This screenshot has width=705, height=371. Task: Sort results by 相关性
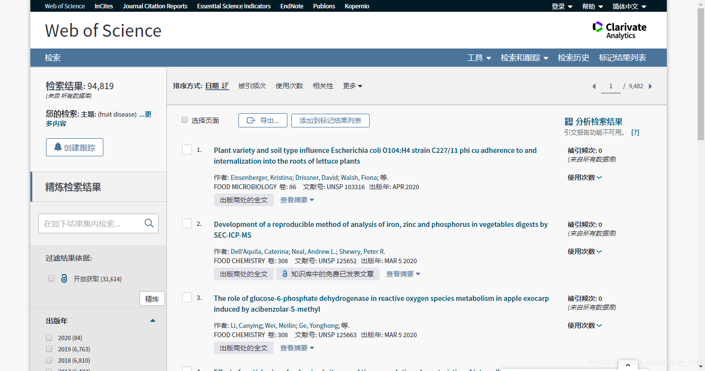[x=323, y=86]
